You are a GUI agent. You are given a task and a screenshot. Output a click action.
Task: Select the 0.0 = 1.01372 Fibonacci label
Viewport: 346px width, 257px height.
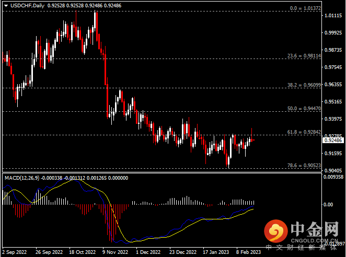304,9
